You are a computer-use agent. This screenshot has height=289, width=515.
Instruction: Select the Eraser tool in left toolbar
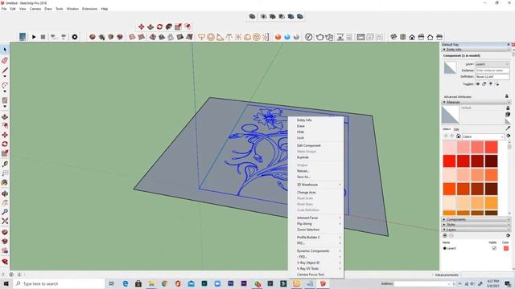point(5,60)
